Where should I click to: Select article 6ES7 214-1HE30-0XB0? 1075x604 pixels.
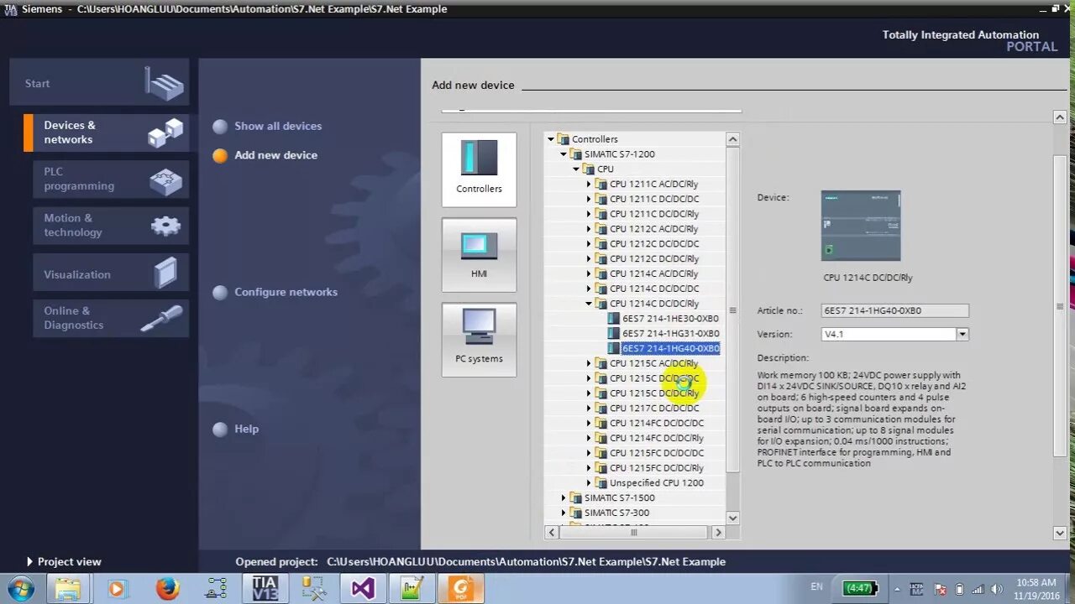point(670,319)
